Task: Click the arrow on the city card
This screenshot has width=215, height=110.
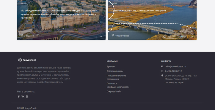Action: tap(101, 36)
